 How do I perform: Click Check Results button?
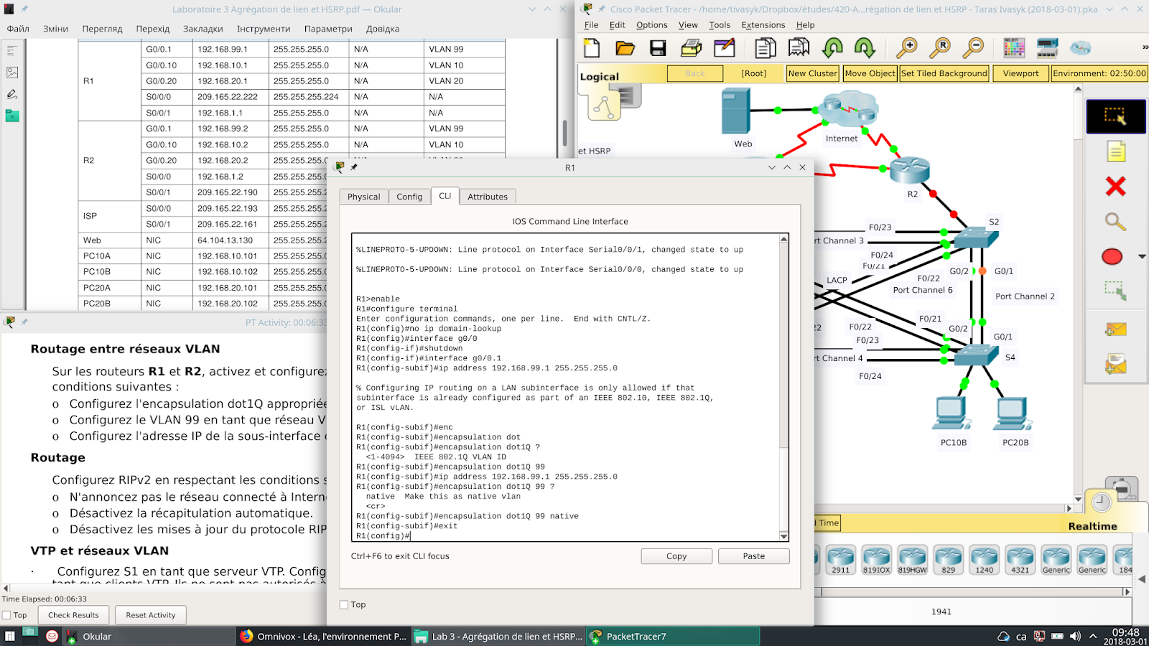(73, 615)
